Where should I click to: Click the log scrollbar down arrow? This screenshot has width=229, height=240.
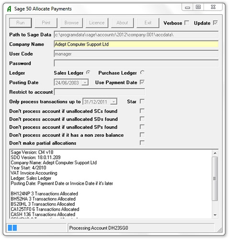coord(215,215)
